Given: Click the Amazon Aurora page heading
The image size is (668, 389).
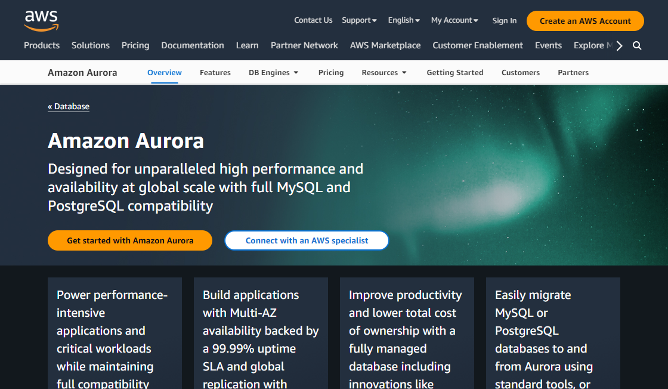Looking at the screenshot, I should tap(126, 141).
